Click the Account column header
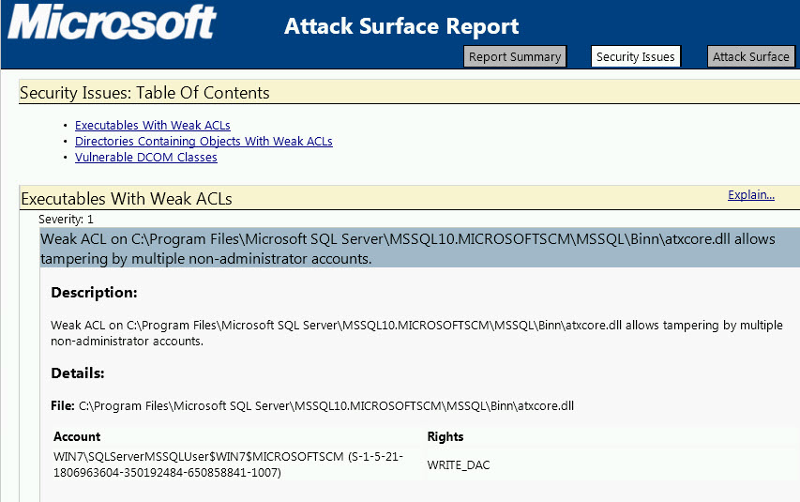This screenshot has width=800, height=502. coord(77,436)
